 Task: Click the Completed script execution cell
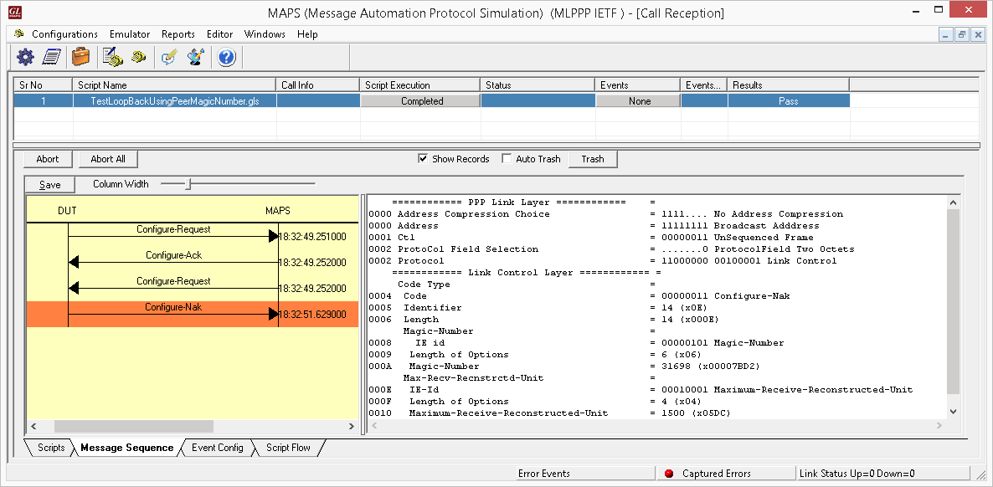click(422, 100)
